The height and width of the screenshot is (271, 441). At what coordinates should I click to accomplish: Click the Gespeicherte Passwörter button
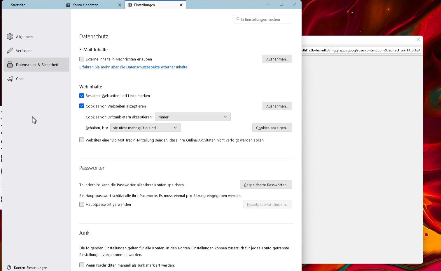tap(266, 185)
